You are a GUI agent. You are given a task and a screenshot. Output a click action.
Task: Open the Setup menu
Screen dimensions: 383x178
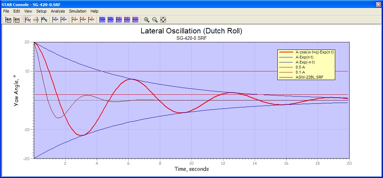(x=41, y=11)
